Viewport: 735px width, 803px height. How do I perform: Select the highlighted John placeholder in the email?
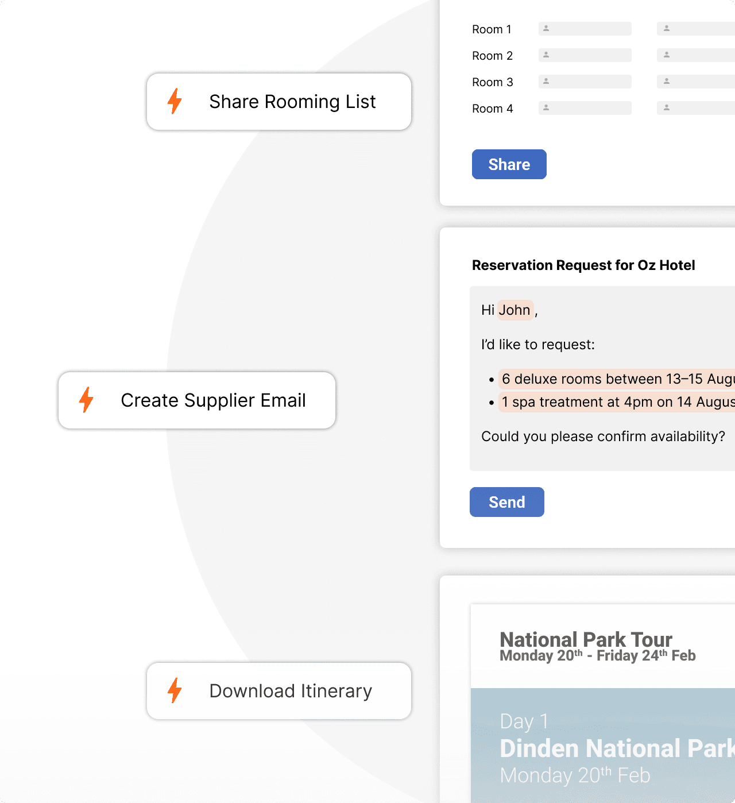coord(516,310)
